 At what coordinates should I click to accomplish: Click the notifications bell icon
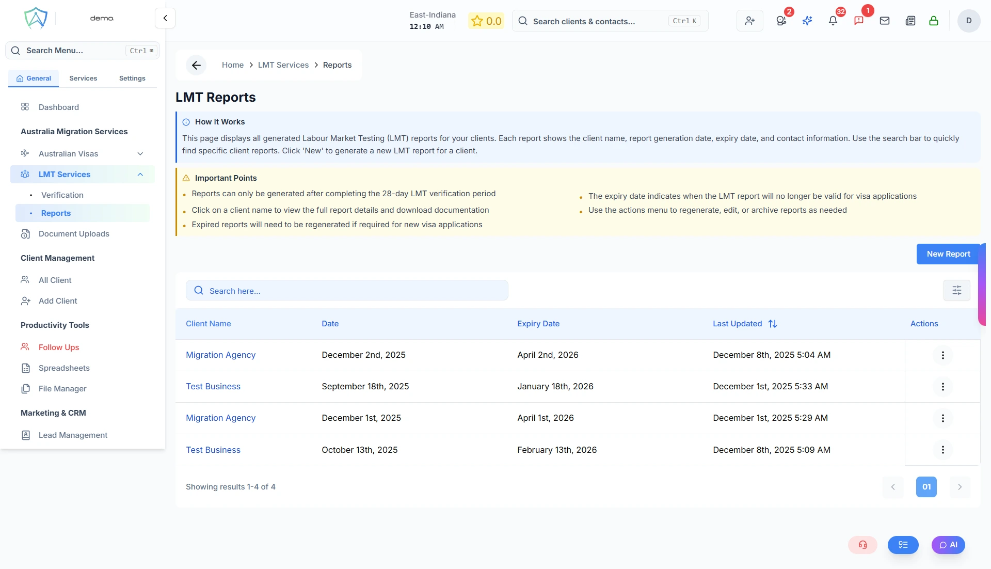pyautogui.click(x=833, y=21)
